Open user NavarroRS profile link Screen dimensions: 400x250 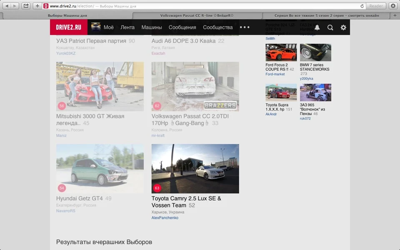click(x=66, y=211)
